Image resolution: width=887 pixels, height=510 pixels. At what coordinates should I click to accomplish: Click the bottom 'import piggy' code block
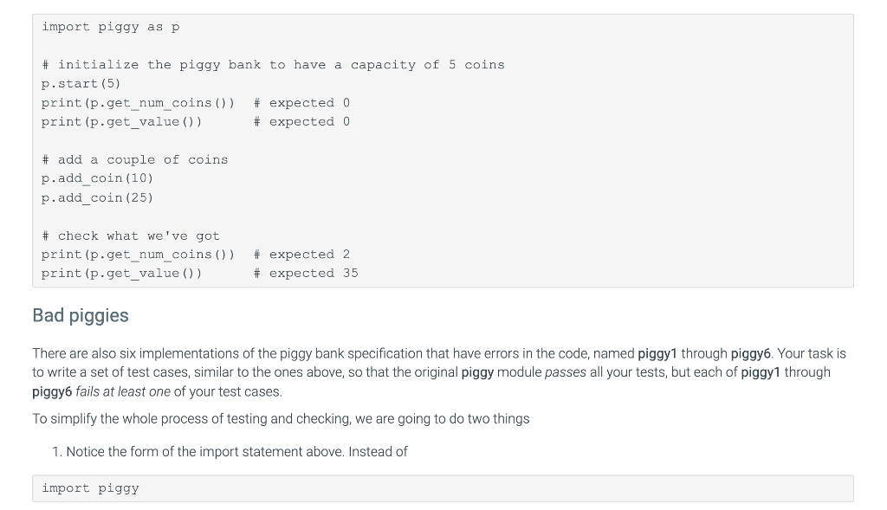pyautogui.click(x=90, y=488)
